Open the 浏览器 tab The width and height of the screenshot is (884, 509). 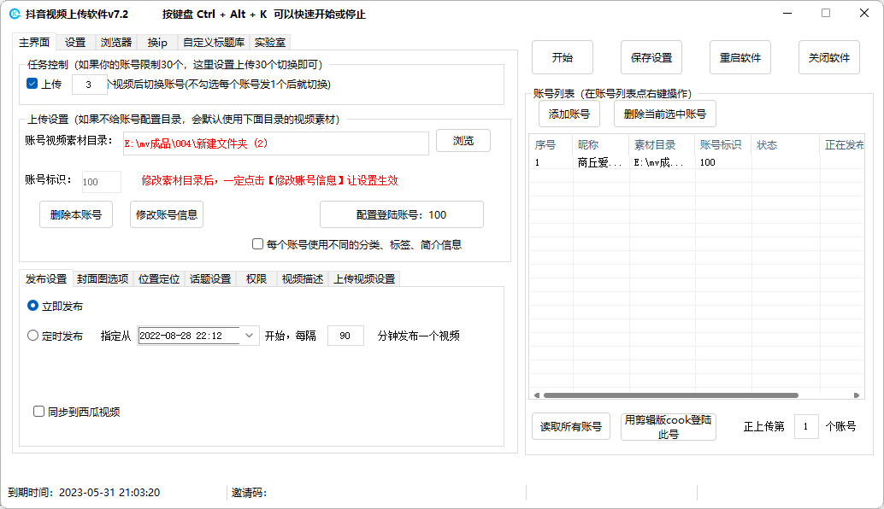pyautogui.click(x=116, y=42)
